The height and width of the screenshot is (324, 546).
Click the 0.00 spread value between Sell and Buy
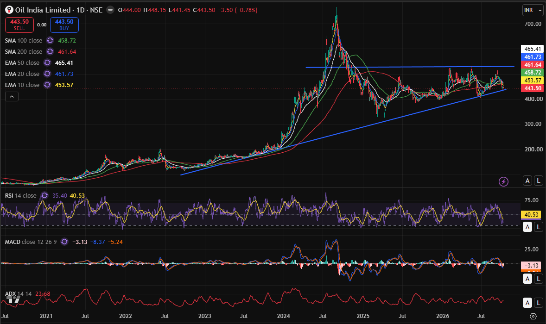tap(42, 25)
